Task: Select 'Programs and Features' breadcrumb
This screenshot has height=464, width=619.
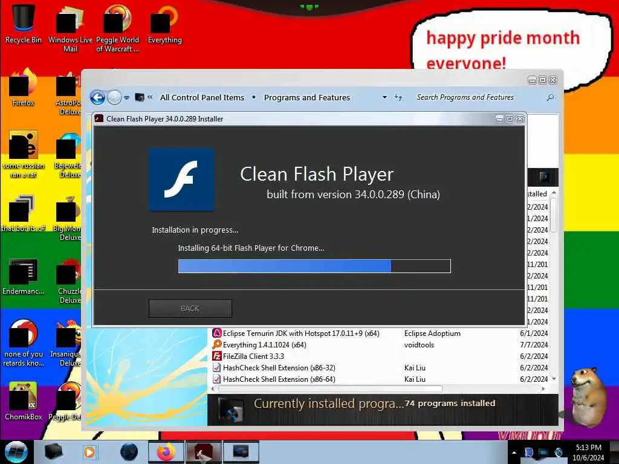Action: point(306,97)
